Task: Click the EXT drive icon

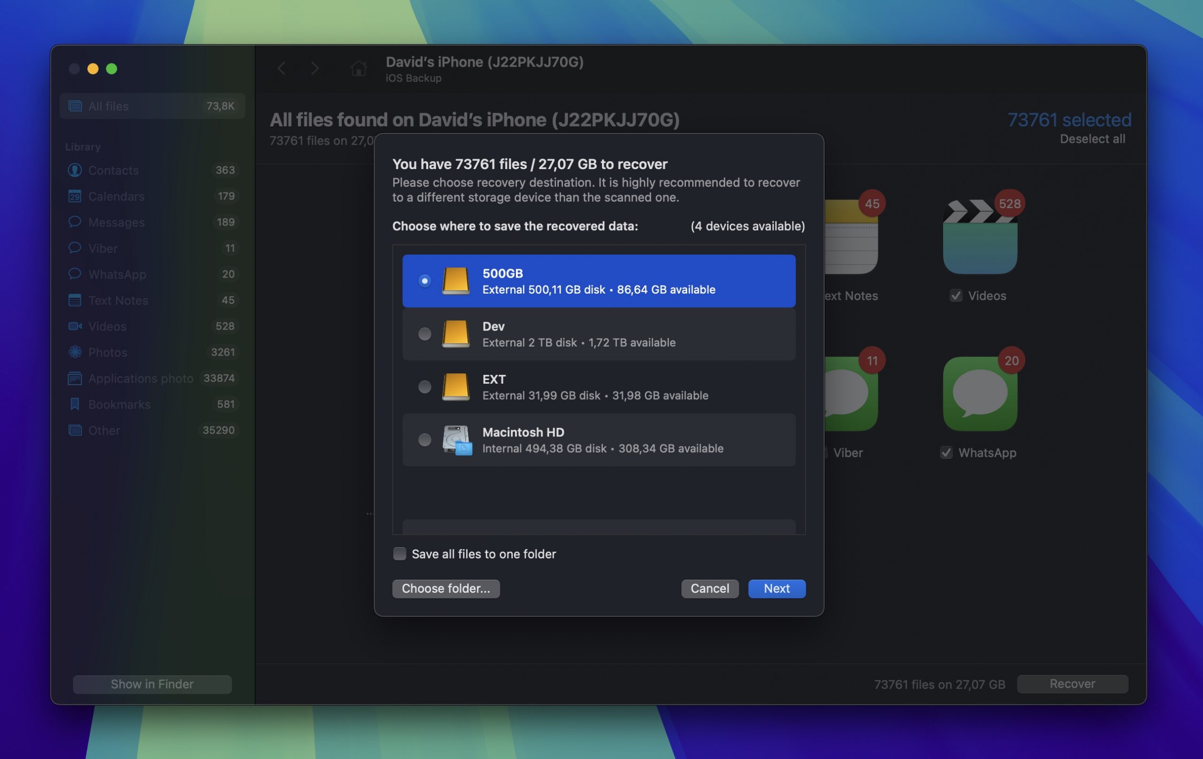Action: [455, 387]
